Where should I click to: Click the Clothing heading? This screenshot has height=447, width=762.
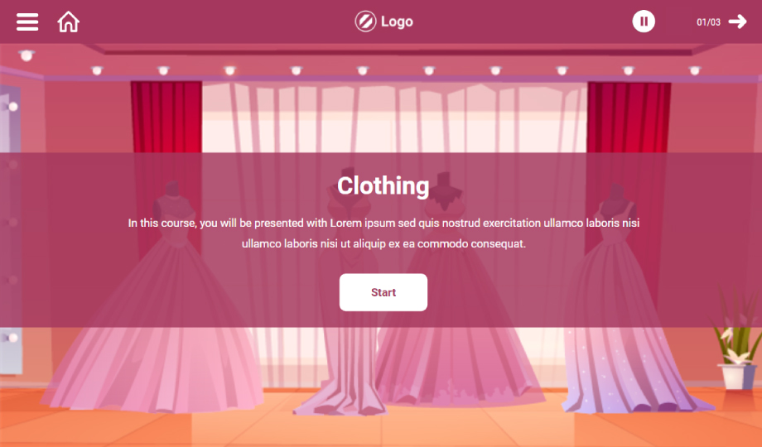pos(383,185)
